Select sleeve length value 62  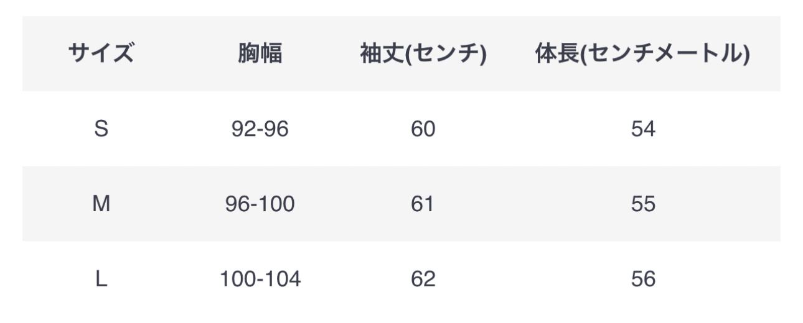click(423, 280)
